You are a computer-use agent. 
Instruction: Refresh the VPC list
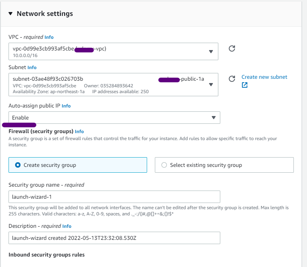pos(232,49)
